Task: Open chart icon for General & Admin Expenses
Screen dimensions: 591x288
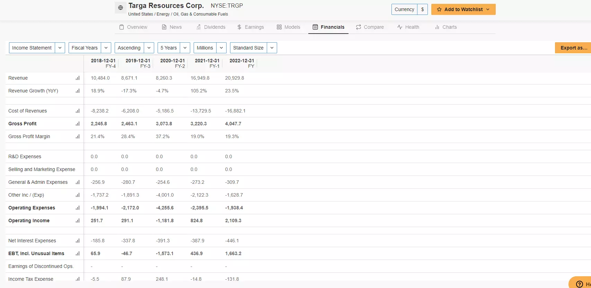Action: (x=78, y=182)
